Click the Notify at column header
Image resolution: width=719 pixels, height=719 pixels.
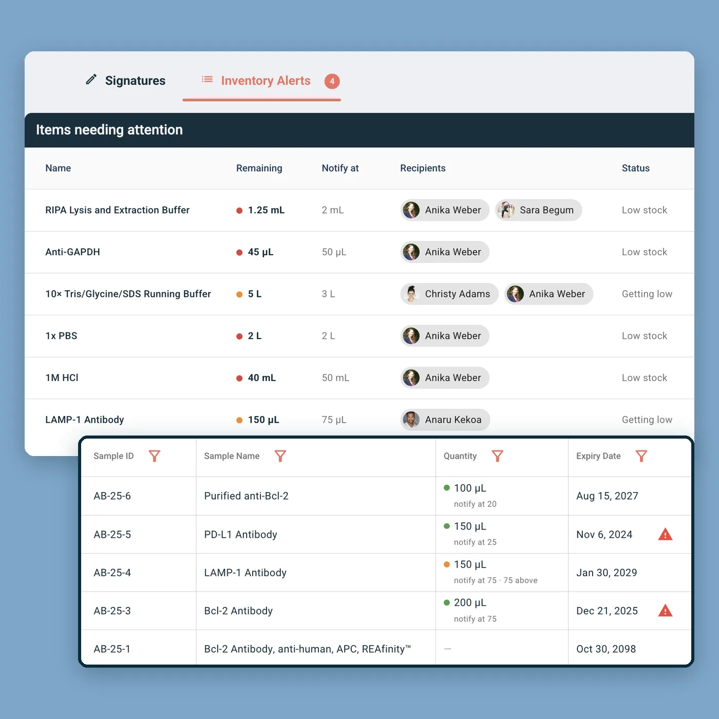340,168
